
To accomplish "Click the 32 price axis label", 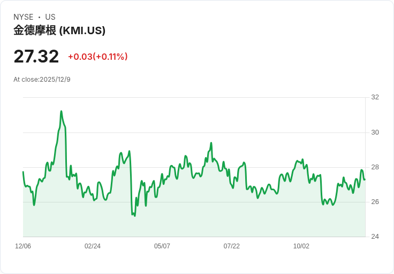I will (x=375, y=97).
